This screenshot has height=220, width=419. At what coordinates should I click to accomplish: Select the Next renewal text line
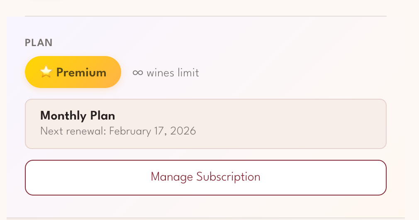pyautogui.click(x=118, y=132)
